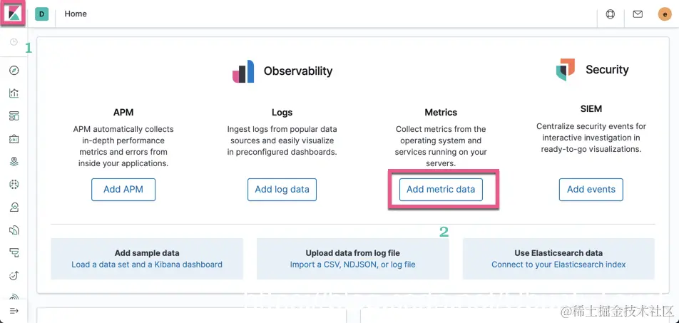Open the Canvas sidebar icon

point(14,139)
